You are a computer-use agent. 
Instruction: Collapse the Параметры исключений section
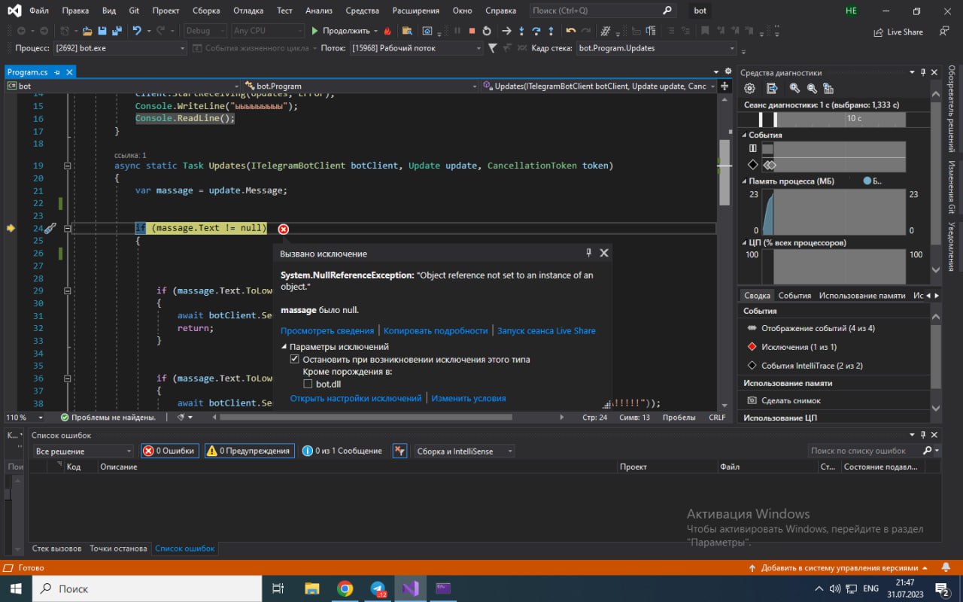pyautogui.click(x=284, y=347)
